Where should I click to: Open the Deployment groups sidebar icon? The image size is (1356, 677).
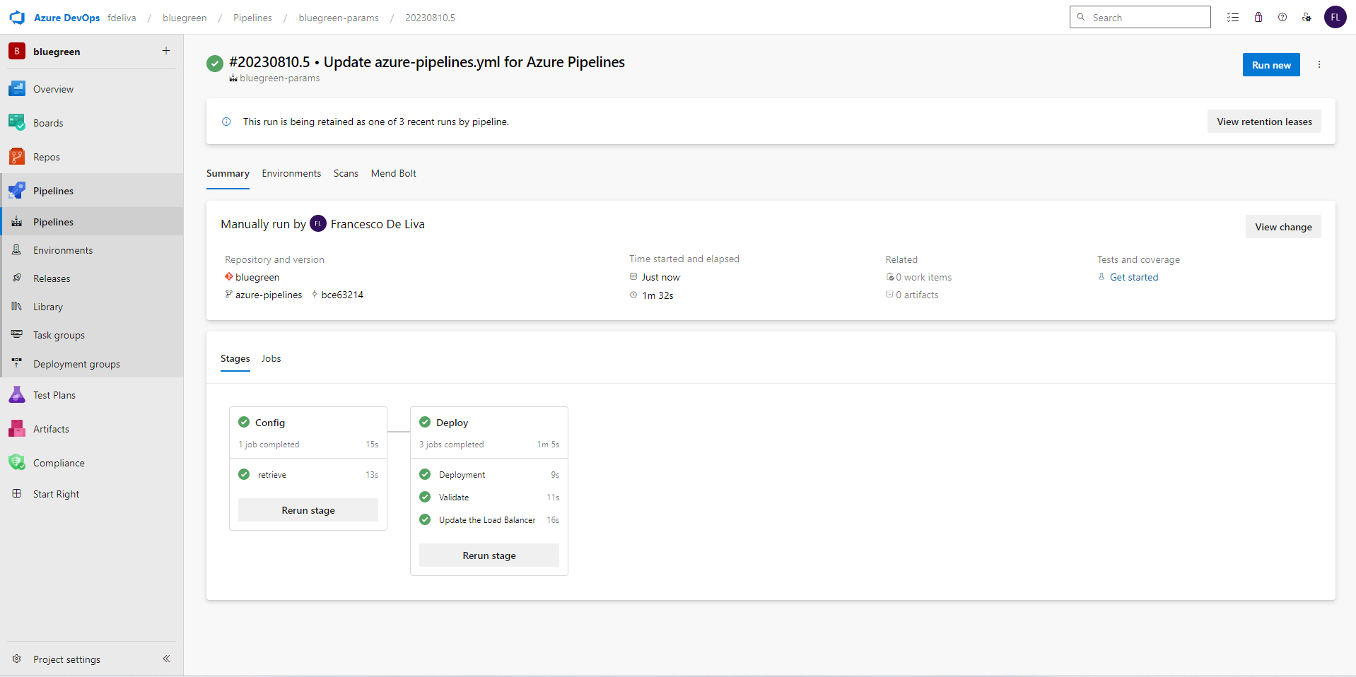pyautogui.click(x=17, y=363)
